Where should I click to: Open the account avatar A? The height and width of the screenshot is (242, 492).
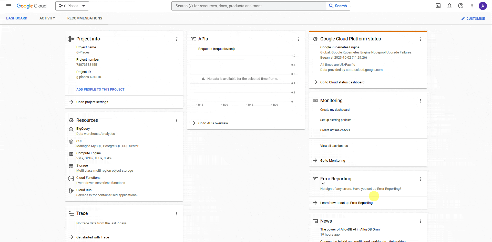pos(483,6)
